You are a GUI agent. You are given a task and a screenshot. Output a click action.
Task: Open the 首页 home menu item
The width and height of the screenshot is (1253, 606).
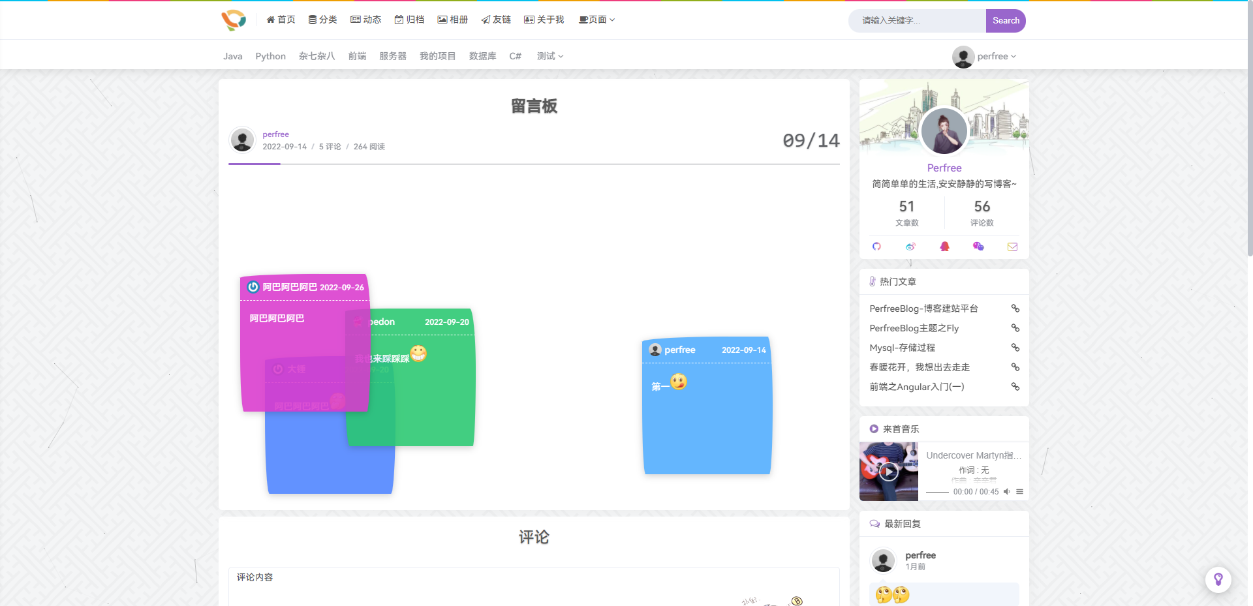(x=281, y=20)
